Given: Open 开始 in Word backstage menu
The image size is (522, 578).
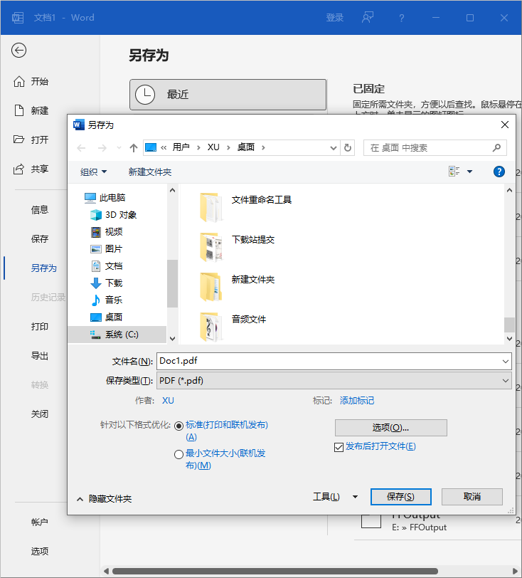Looking at the screenshot, I should [x=31, y=81].
